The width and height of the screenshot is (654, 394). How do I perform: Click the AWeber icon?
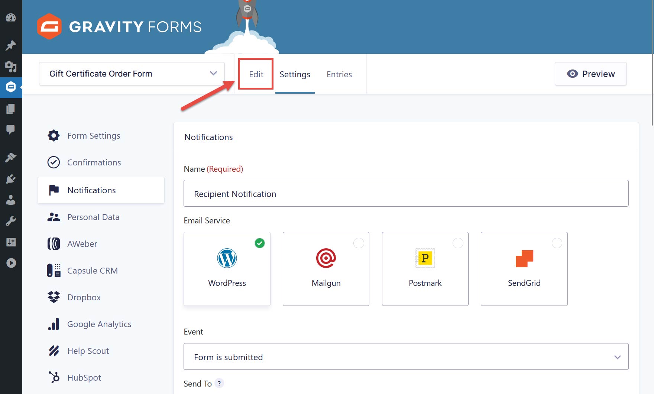(x=54, y=244)
